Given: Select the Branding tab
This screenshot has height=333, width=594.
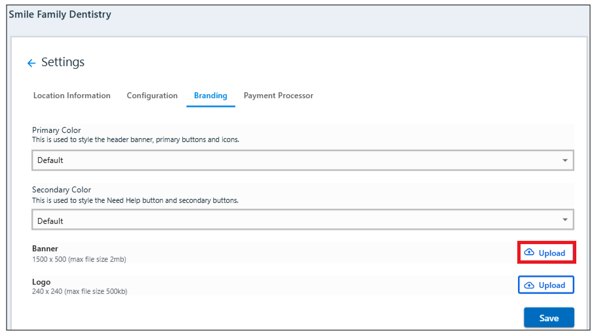Looking at the screenshot, I should tap(210, 96).
